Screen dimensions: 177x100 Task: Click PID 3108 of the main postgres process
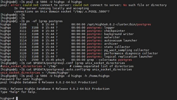pos(23,24)
